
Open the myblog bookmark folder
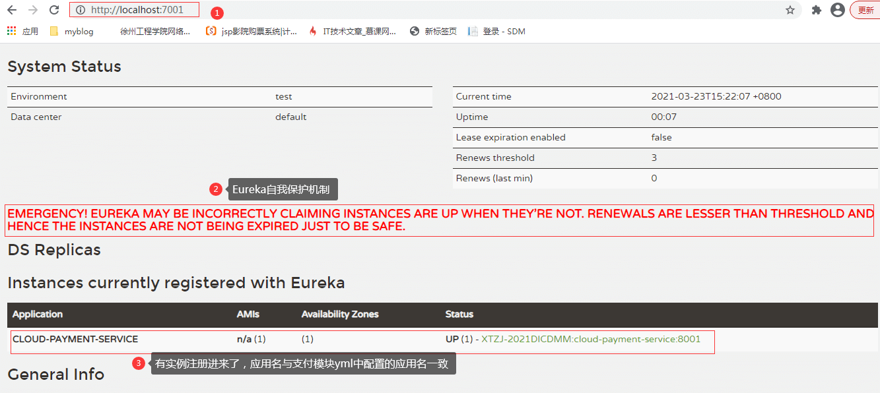tap(72, 31)
